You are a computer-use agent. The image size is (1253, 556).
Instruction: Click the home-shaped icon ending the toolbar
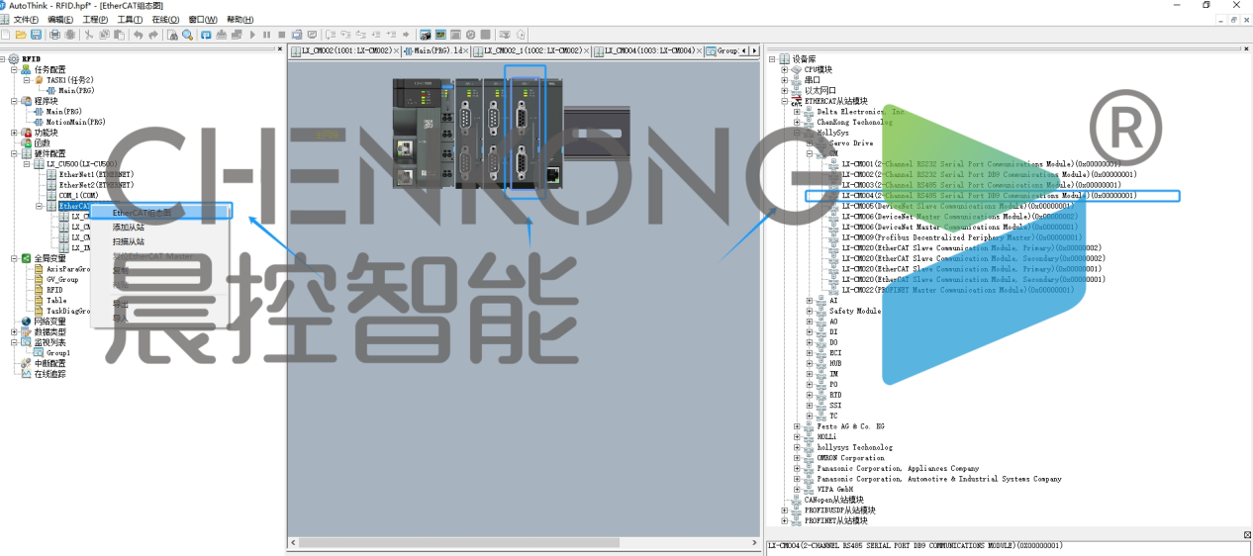coord(521,35)
